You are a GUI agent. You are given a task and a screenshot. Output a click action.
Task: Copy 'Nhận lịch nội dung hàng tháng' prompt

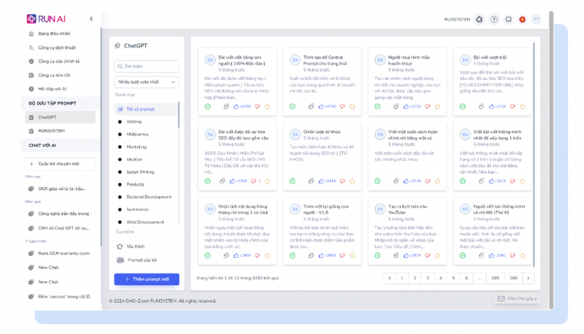[x=226, y=255]
